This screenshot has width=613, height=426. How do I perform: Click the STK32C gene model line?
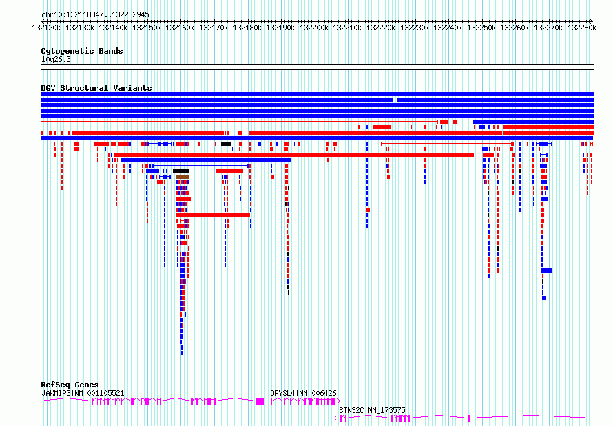click(x=464, y=418)
